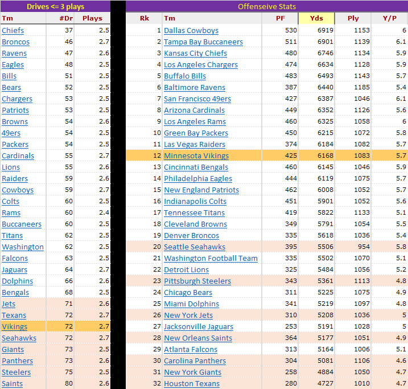This screenshot has width=408, height=389.
Task: Click the Philadelphia Eagles link
Action: (198, 179)
